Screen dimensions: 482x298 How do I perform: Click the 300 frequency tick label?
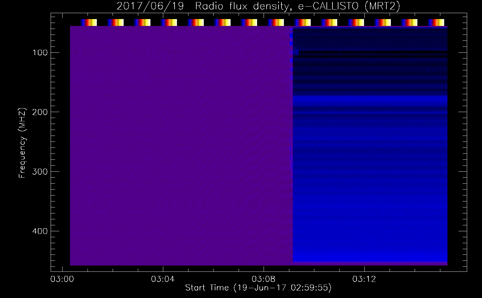point(40,172)
